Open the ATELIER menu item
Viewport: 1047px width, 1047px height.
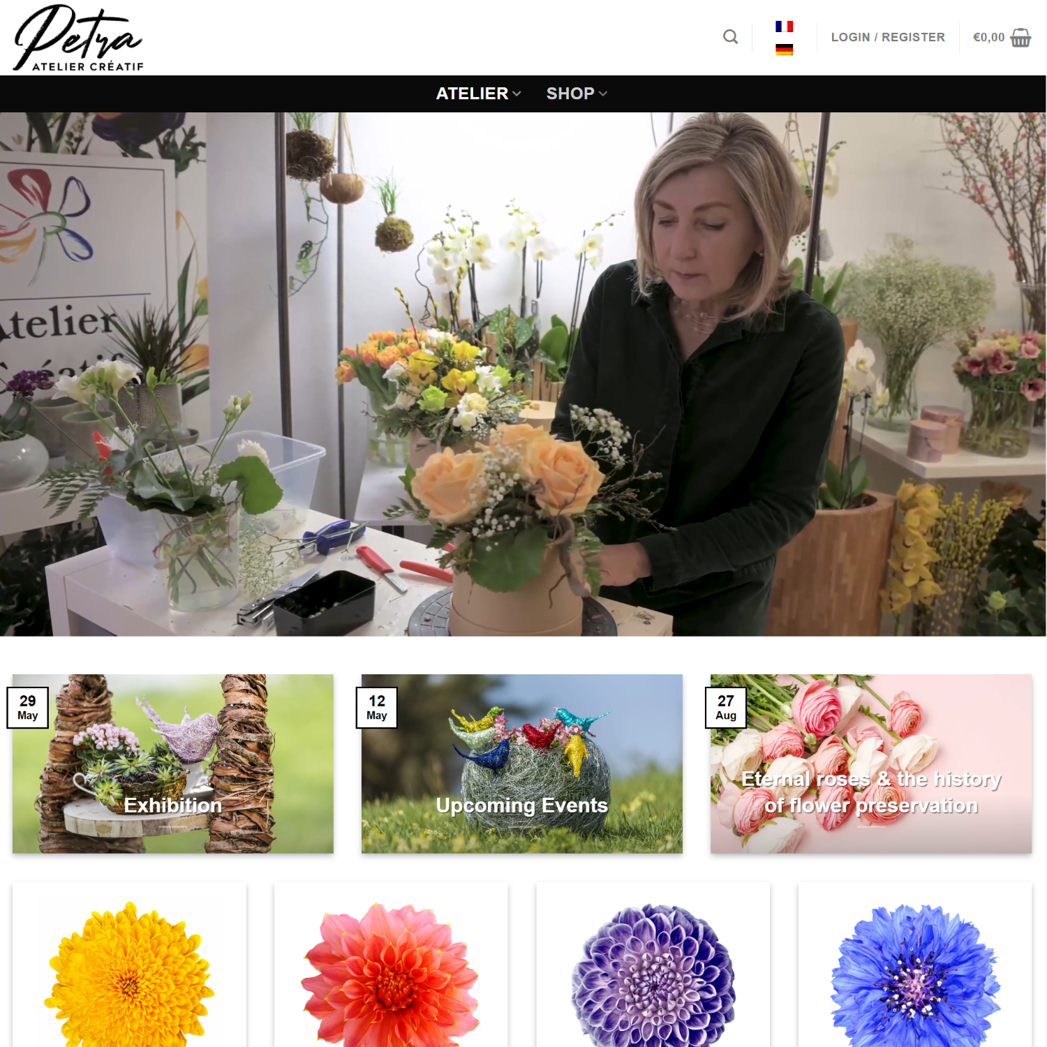[x=472, y=94]
